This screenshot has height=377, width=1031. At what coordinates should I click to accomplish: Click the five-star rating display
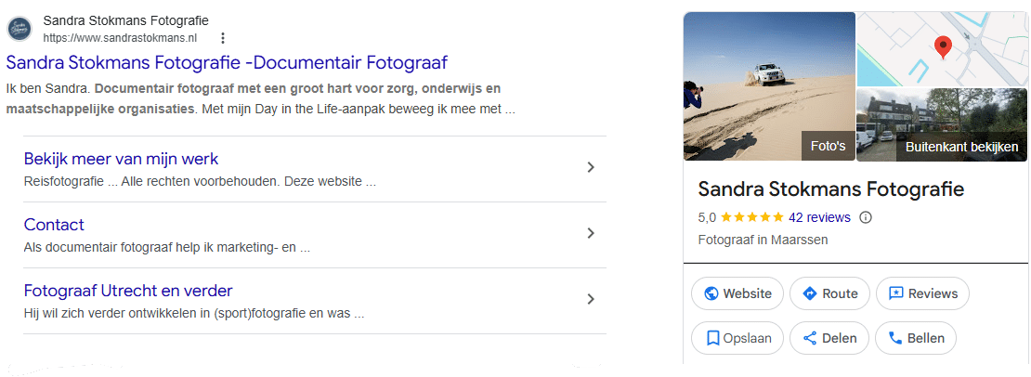[751, 217]
